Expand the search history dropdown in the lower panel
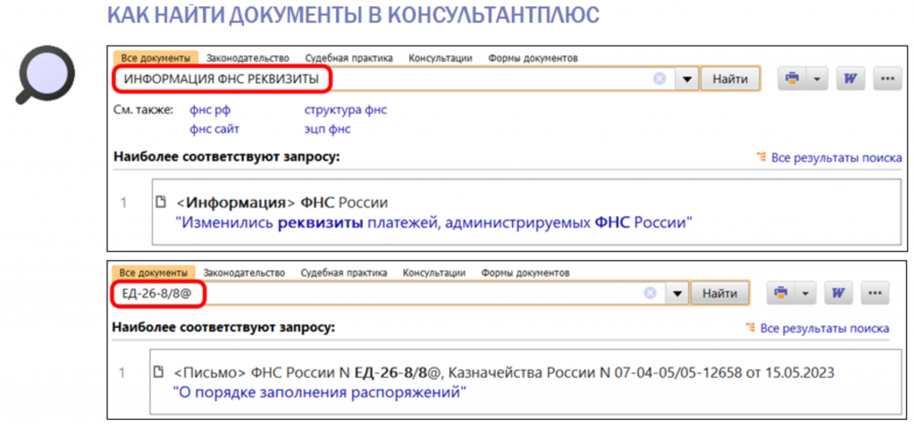This screenshot has width=915, height=426. tap(677, 293)
